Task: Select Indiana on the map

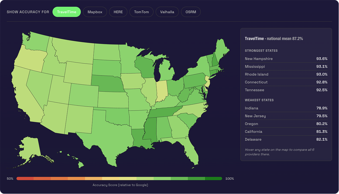Action: pos(162,91)
